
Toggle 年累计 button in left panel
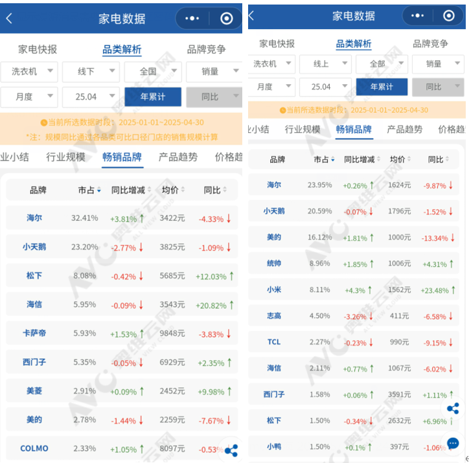tap(153, 97)
